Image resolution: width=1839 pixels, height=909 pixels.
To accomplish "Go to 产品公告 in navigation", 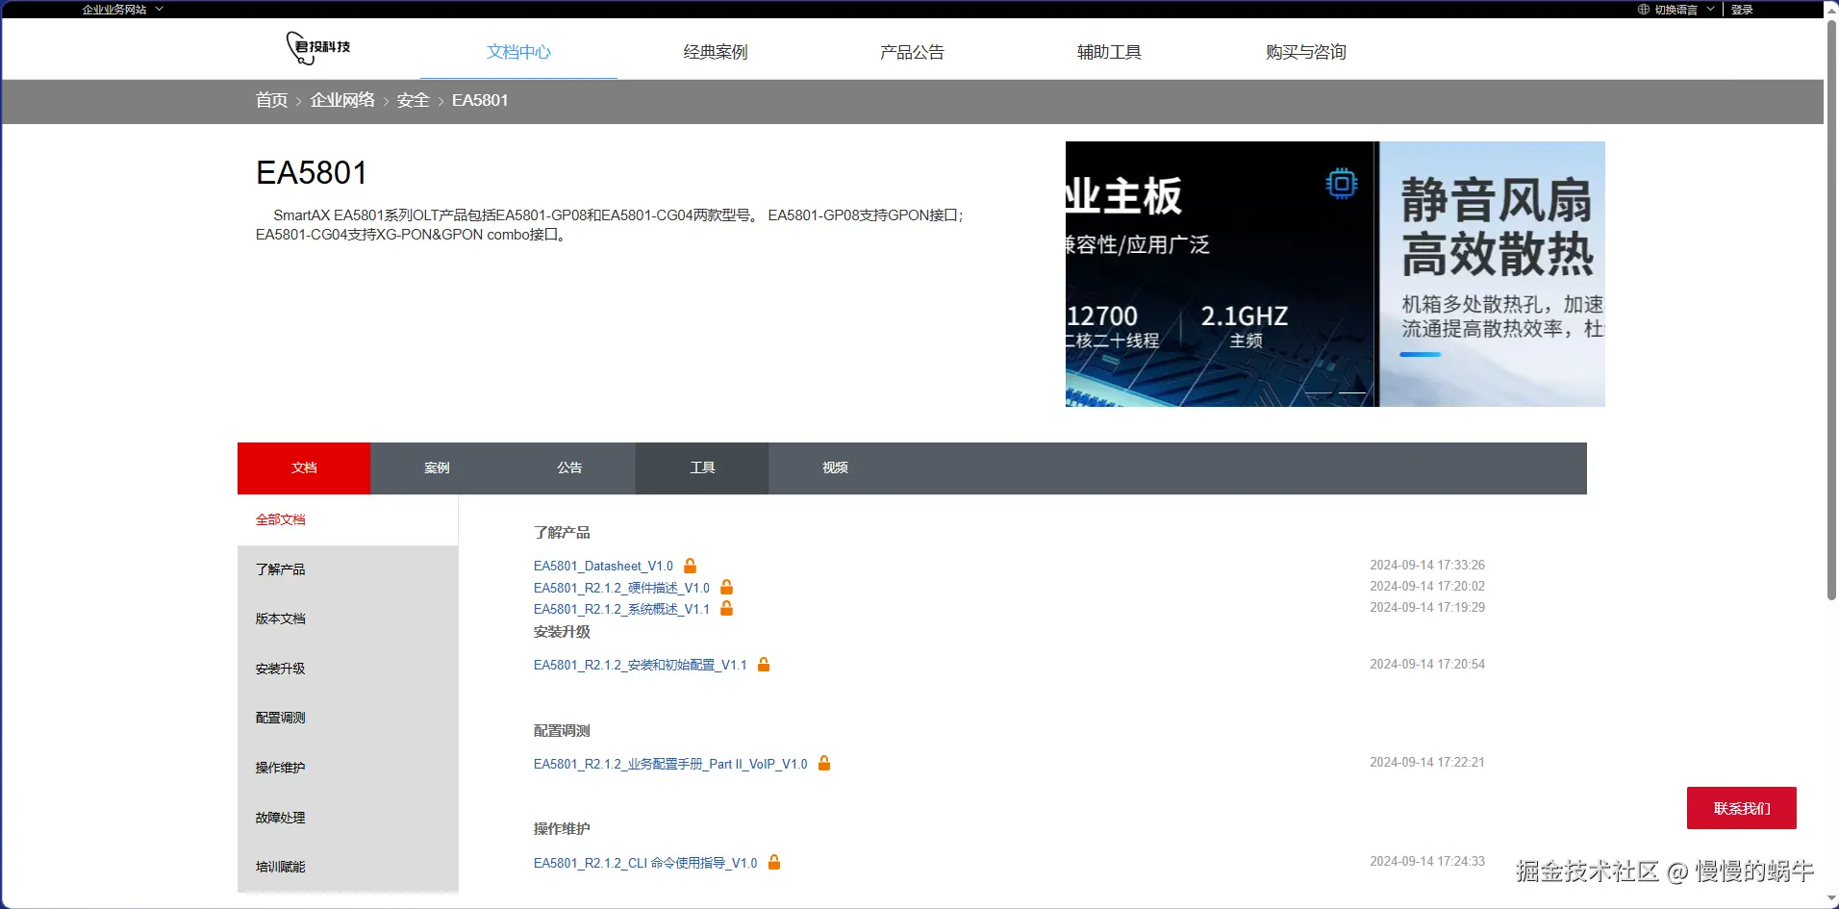I will (x=912, y=52).
